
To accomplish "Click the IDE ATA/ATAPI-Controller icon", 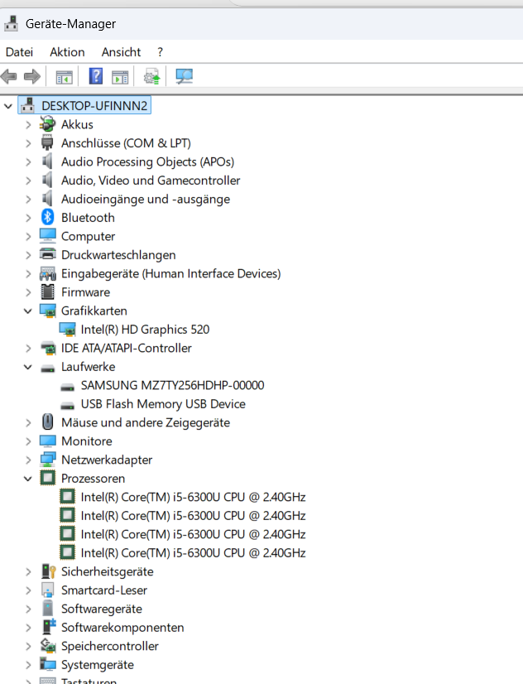I will [x=48, y=348].
